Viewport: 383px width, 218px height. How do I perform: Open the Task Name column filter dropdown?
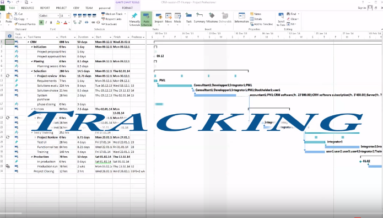click(57, 37)
